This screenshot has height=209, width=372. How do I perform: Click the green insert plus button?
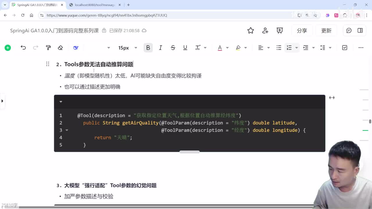tap(8, 48)
